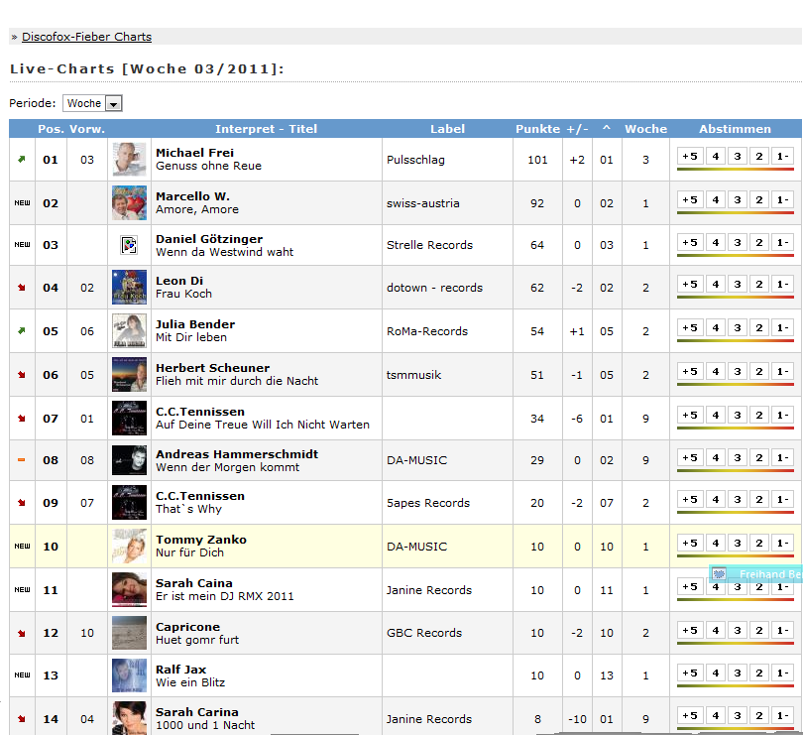Open the Discofox-Fieber Charts link
Image resolution: width=803 pixels, height=735 pixels.
86,37
